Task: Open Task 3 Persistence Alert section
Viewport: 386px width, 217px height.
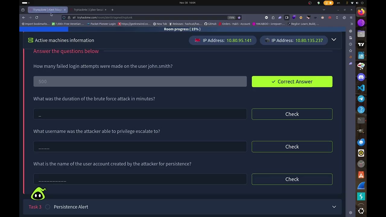Action: pyautogui.click(x=182, y=207)
